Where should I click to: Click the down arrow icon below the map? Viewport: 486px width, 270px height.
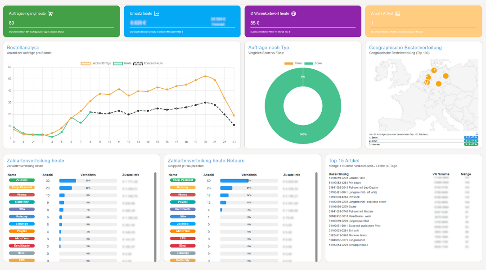click(x=477, y=134)
